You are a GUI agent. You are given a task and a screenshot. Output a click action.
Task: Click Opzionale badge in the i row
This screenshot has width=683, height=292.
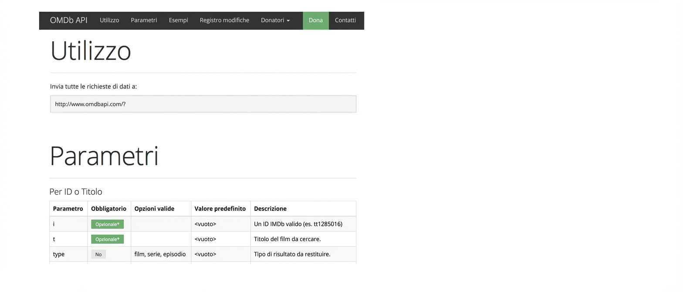click(107, 224)
